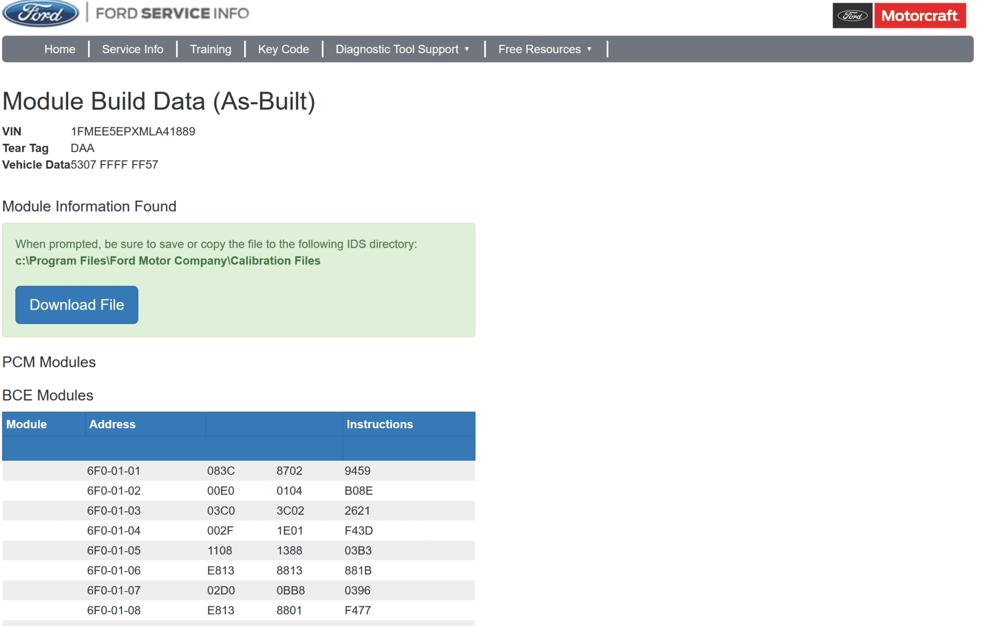Click the Ford oval logo
The width and height of the screenshot is (1007, 626).
tap(41, 13)
